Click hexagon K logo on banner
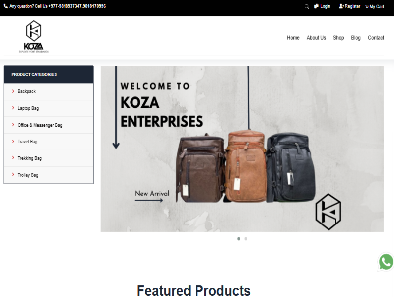Image resolution: width=394 pixels, height=298 pixels. (x=328, y=212)
